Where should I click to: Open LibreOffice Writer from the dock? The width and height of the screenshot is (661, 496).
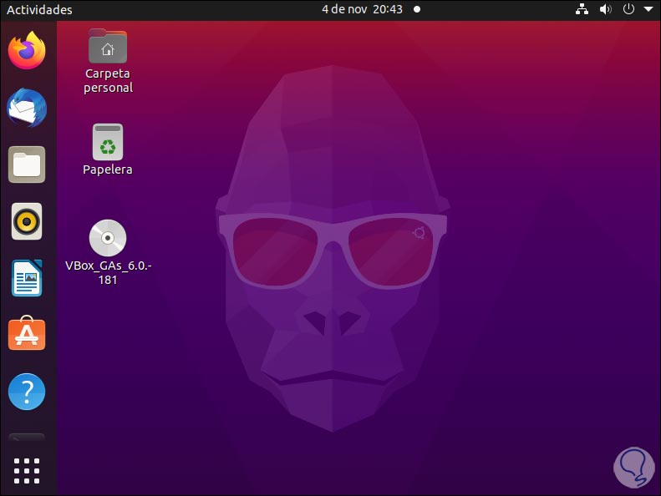tap(27, 278)
